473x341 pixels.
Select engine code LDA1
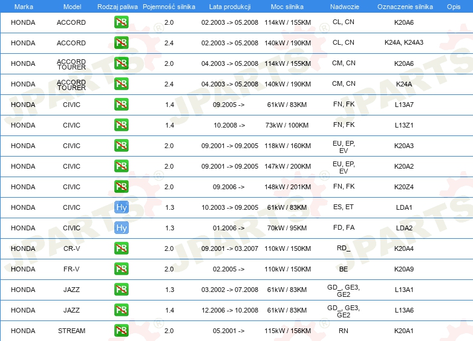[x=404, y=207]
